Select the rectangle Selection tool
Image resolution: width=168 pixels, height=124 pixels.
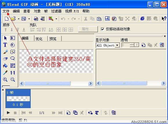(12, 38)
